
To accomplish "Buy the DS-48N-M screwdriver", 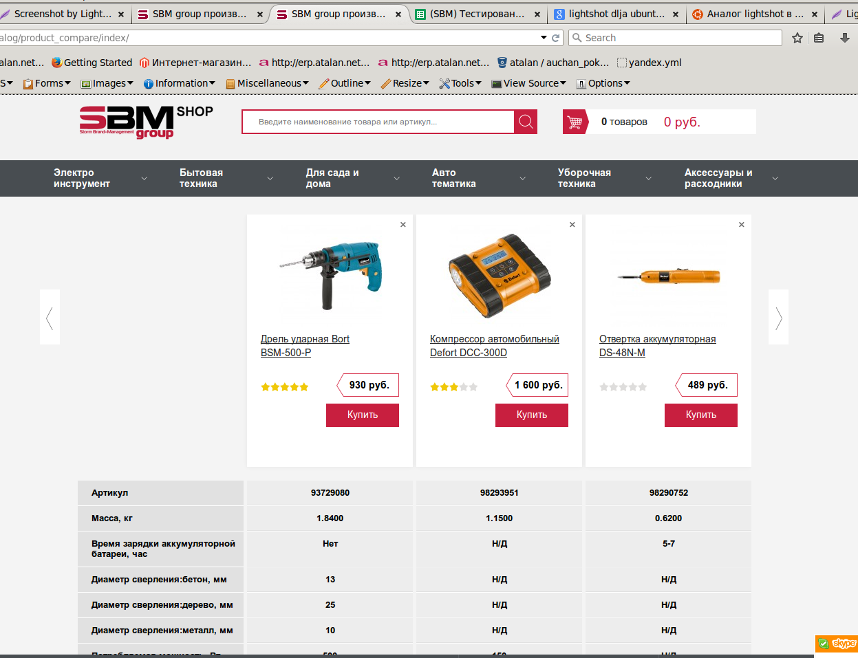I will pyautogui.click(x=701, y=415).
